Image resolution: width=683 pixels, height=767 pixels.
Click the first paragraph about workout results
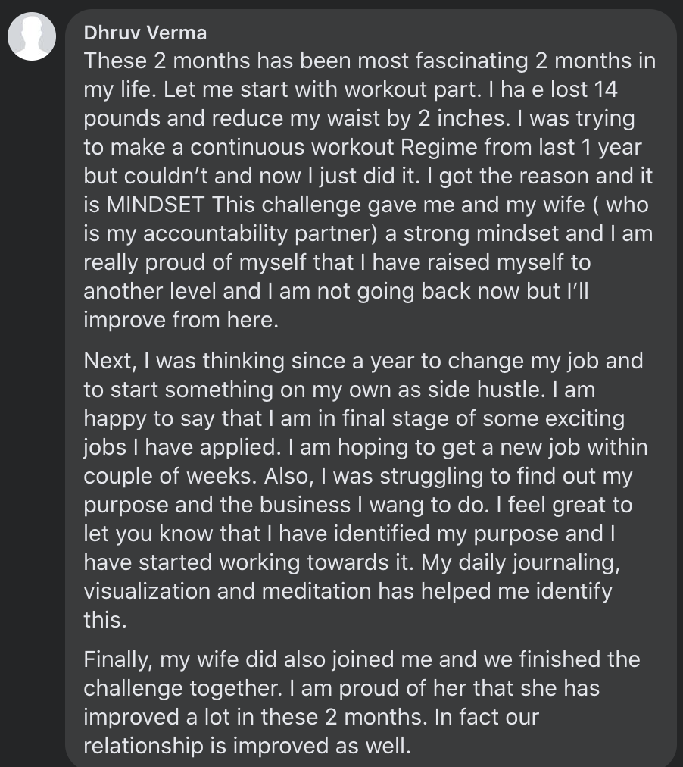tap(369, 189)
